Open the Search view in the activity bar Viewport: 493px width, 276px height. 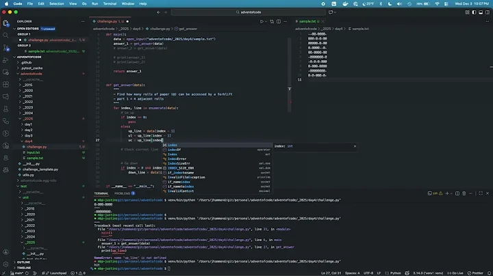[x=5, y=35]
